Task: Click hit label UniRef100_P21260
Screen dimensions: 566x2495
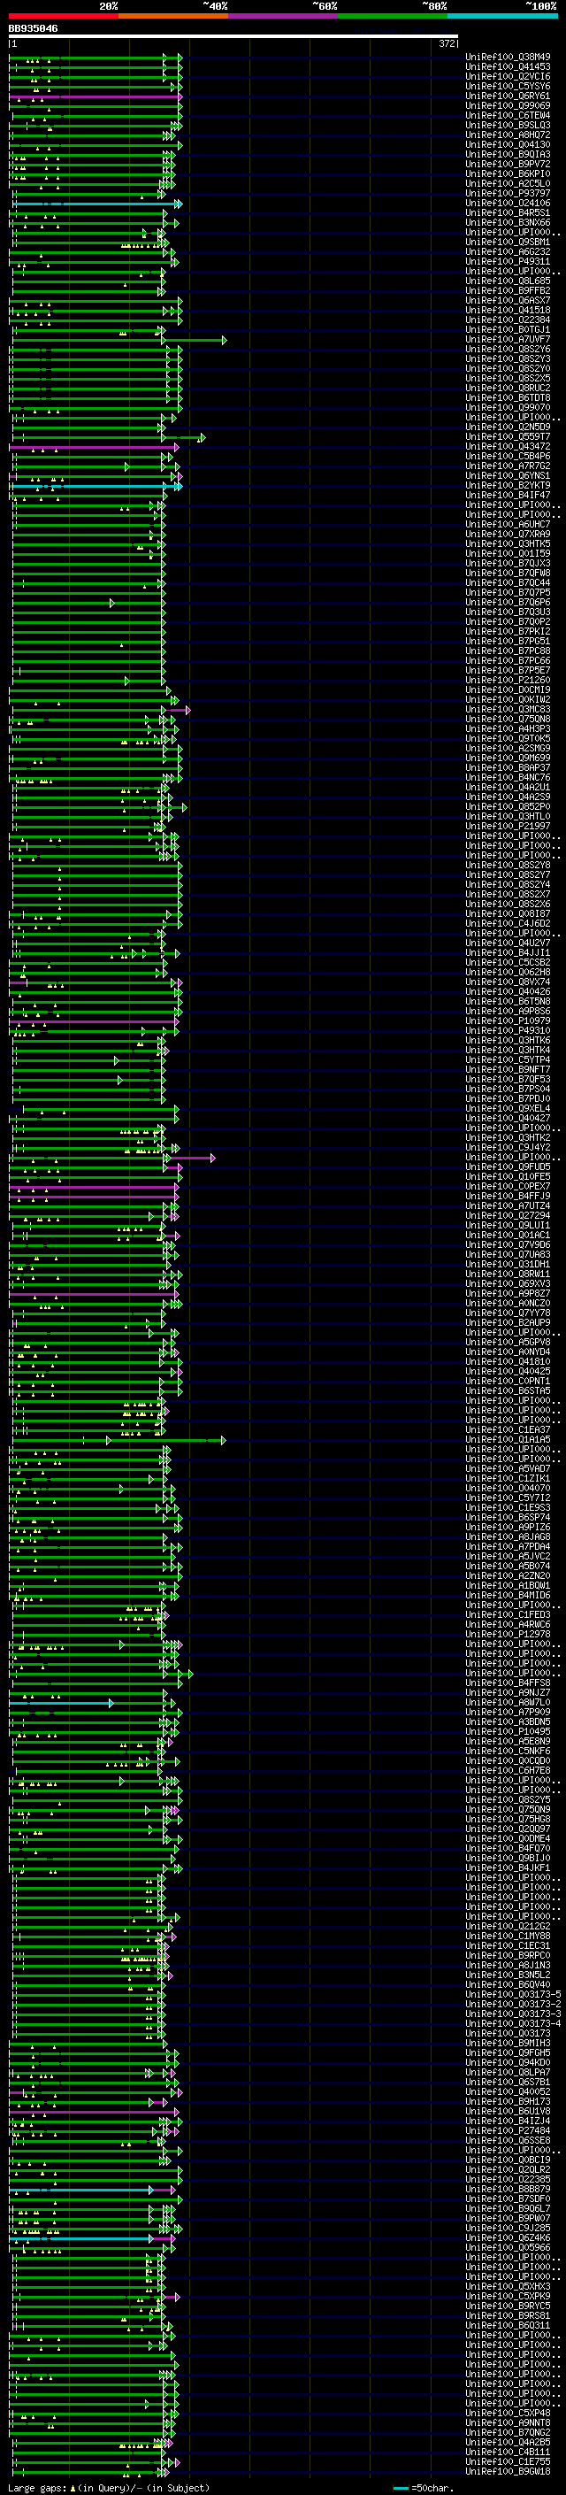Action: (508, 681)
